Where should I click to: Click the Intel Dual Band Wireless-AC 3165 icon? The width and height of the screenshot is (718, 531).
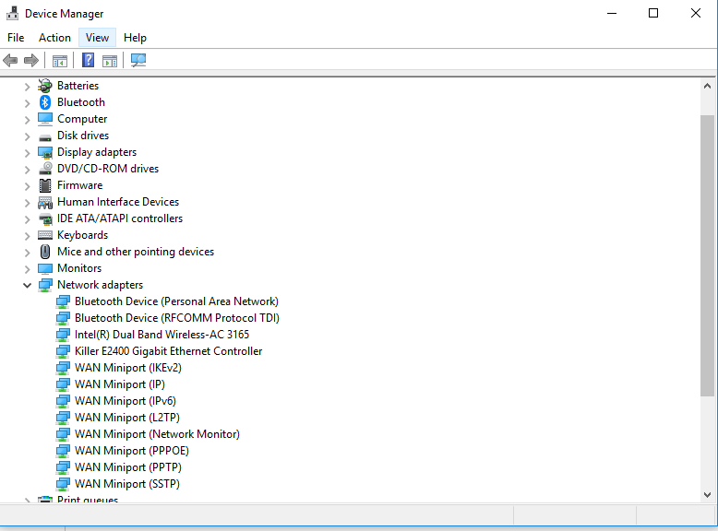[x=63, y=335]
